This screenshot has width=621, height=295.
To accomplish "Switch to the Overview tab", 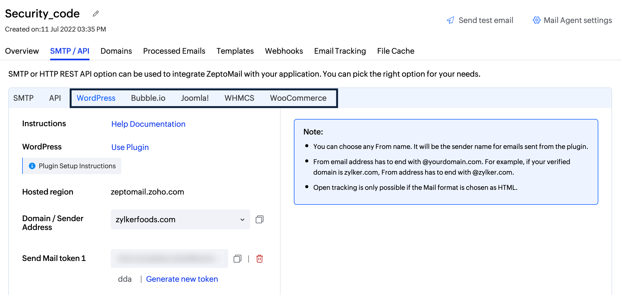I will (x=22, y=51).
